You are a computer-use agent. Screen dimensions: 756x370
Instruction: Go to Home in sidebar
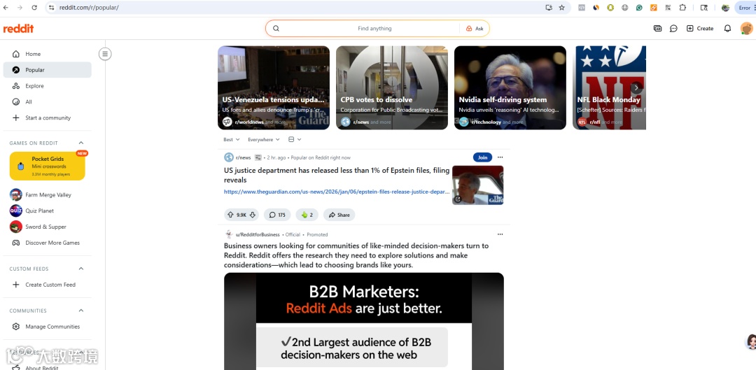(48, 54)
